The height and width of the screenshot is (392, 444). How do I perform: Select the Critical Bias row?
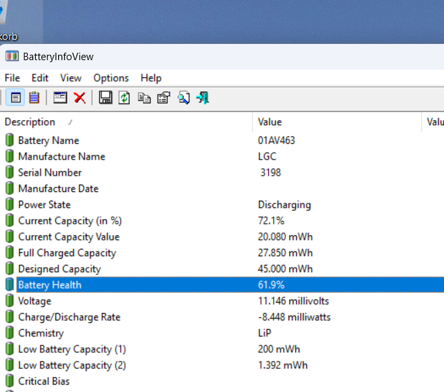click(222, 381)
